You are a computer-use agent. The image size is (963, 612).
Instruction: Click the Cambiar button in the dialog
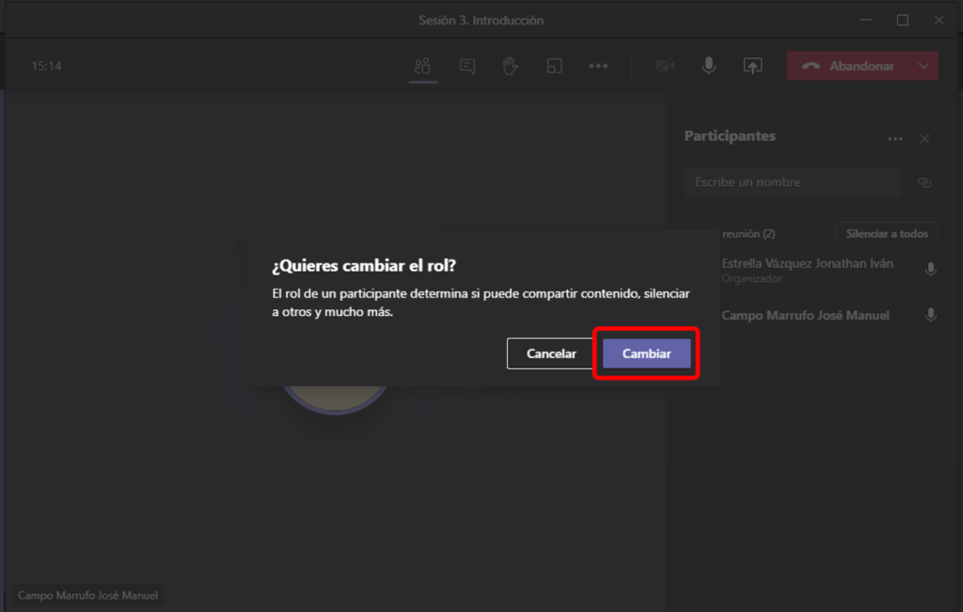pos(646,353)
